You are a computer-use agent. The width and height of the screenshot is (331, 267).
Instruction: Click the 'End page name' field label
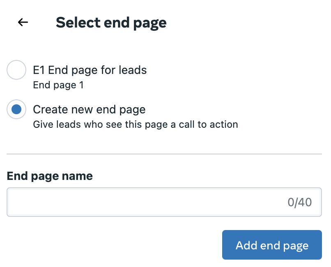point(50,176)
